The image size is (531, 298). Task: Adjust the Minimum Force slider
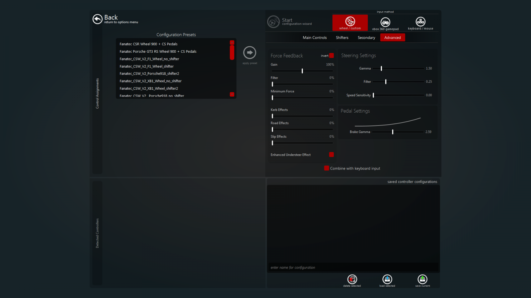coord(302,98)
